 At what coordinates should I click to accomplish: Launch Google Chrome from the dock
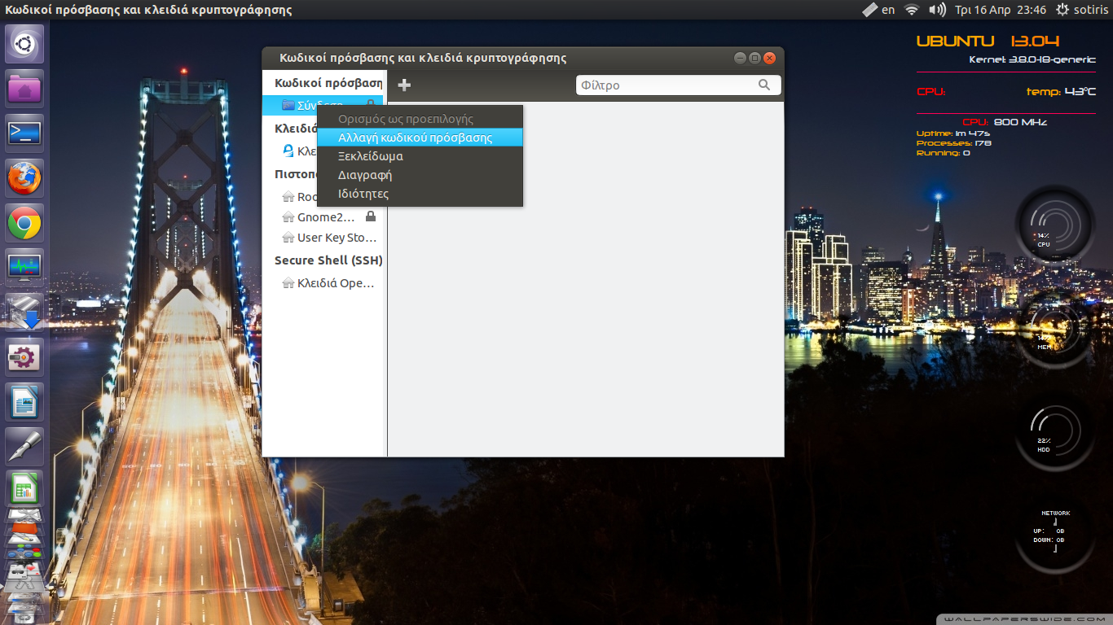(24, 223)
